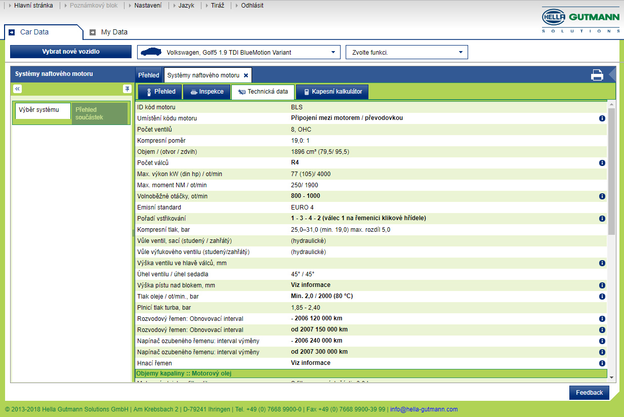
Task: Click the BLS engine code value
Action: click(x=297, y=107)
